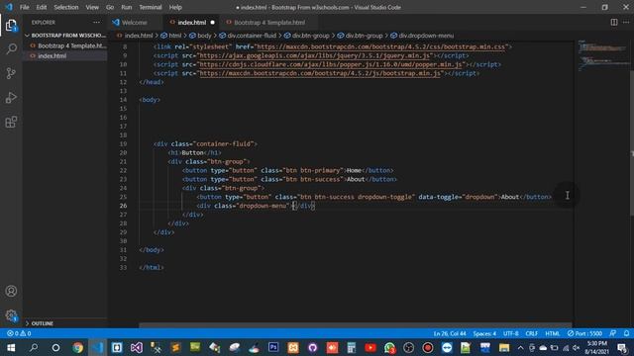
Task: Open the Terminal menu
Action: click(150, 7)
